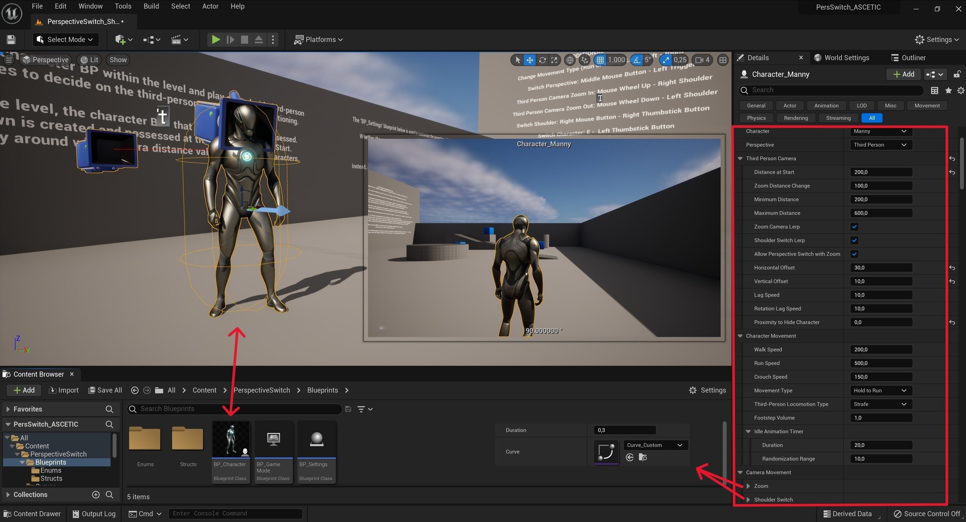
Task: Open the Output Log panel
Action: pos(94,514)
